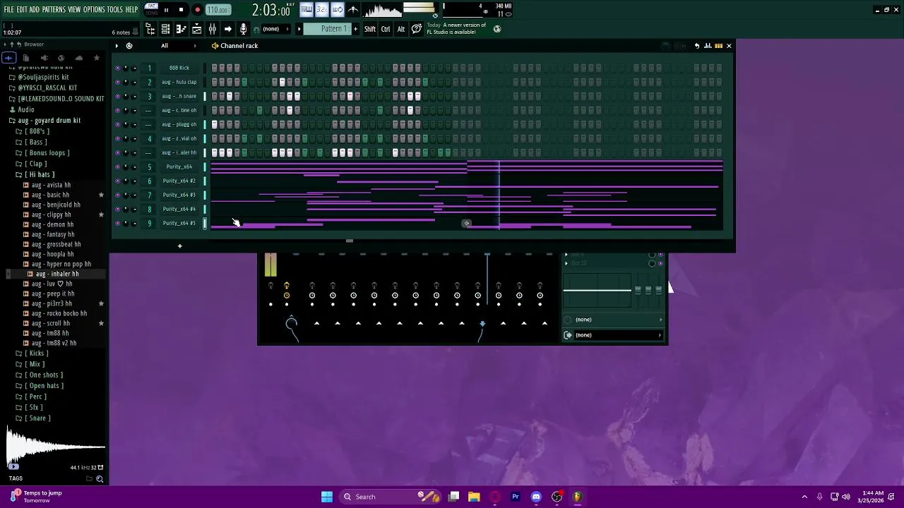Open FL Studio icon in taskbar
Viewport: 904px width, 508px height.
point(577,497)
